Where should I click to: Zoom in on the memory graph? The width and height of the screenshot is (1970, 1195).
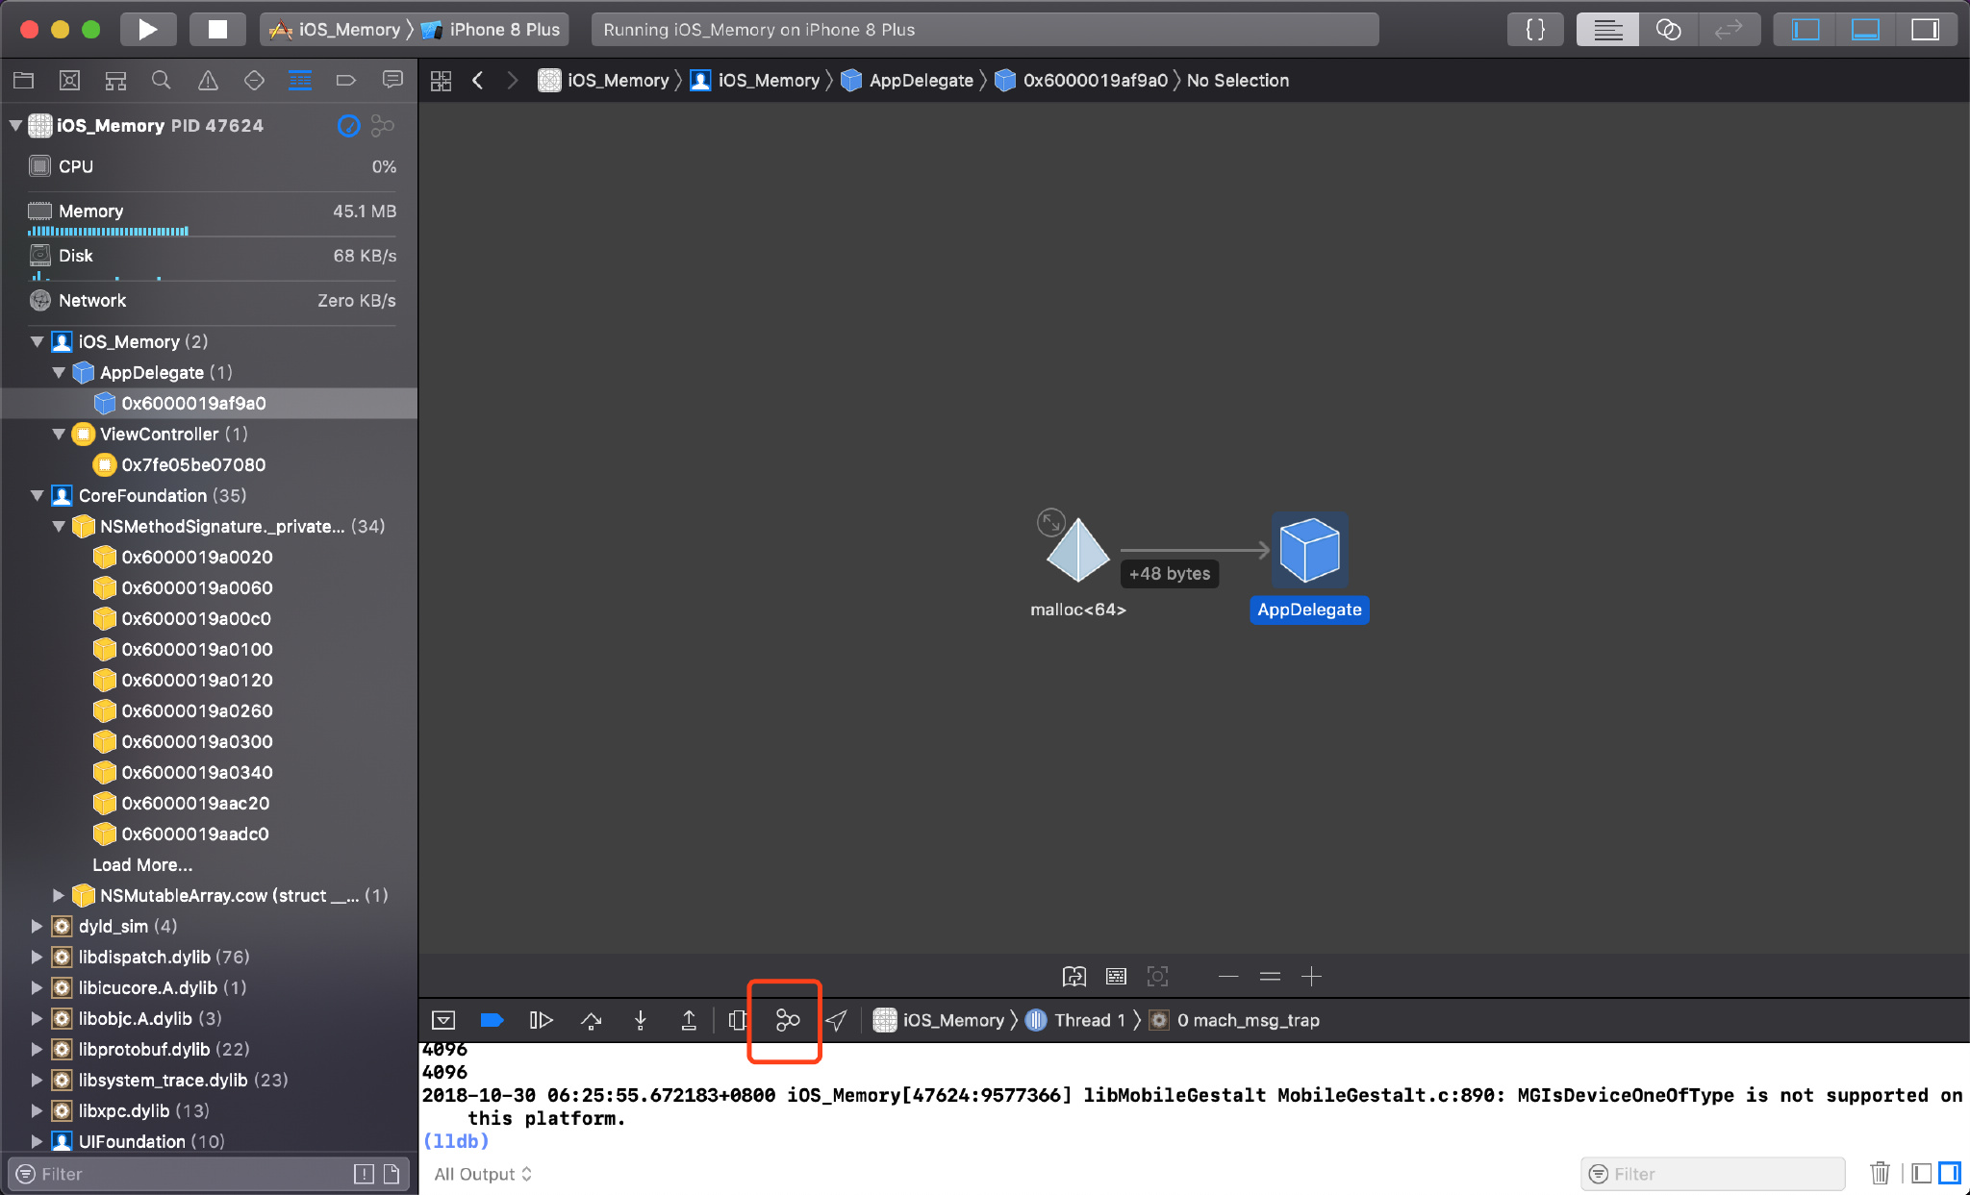click(x=1310, y=977)
